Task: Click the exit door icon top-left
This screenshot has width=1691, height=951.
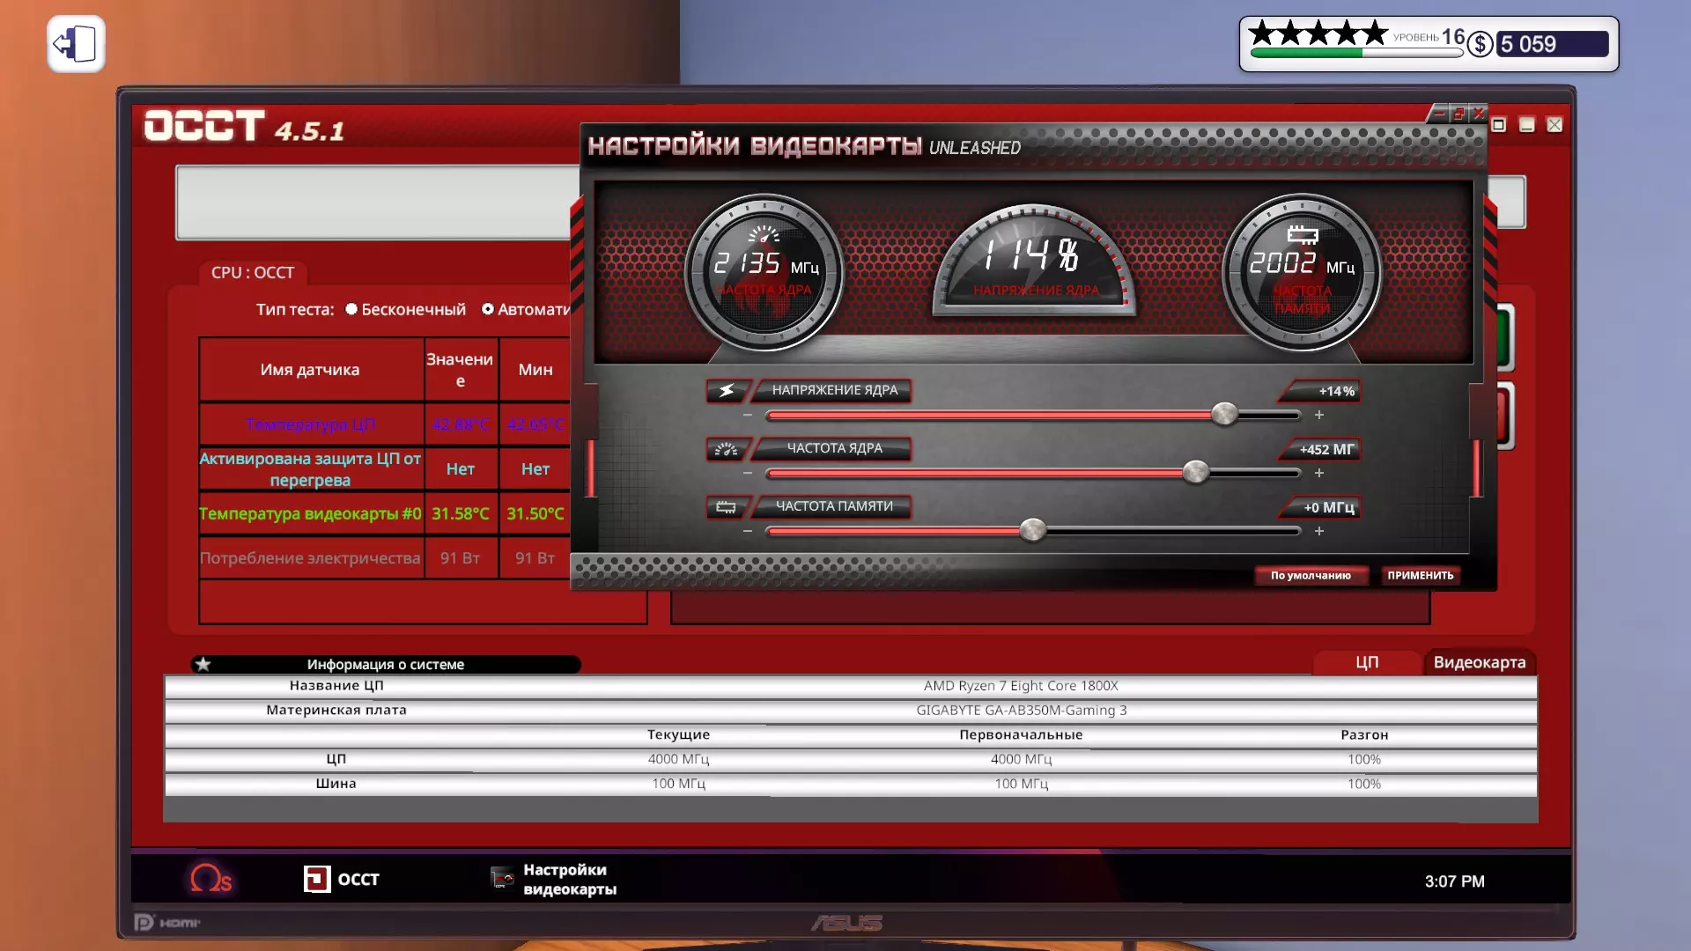Action: coord(76,44)
